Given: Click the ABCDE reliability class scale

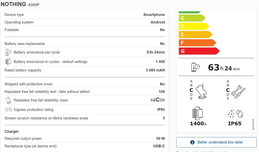Looking at the screenshot, I should click(x=157, y=100).
